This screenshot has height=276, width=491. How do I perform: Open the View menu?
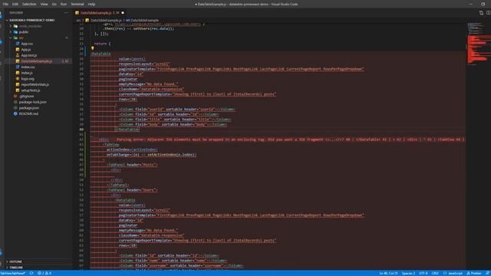click(44, 4)
